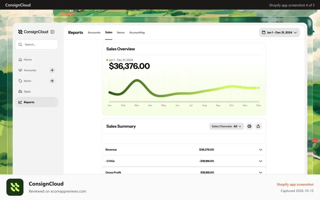
Task: Click the Mar label on chart axis
Action: 137,105
